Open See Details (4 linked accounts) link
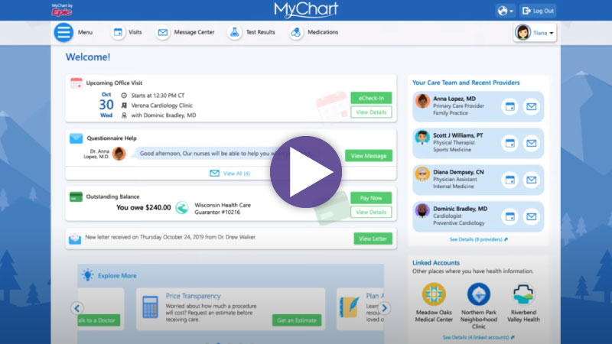This screenshot has width=612, height=344. tap(479, 337)
